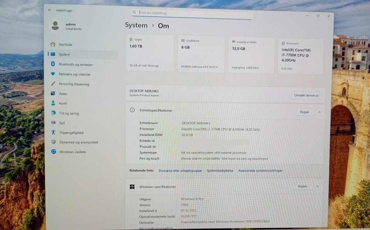Click System in the breadcrumb header

point(136,25)
